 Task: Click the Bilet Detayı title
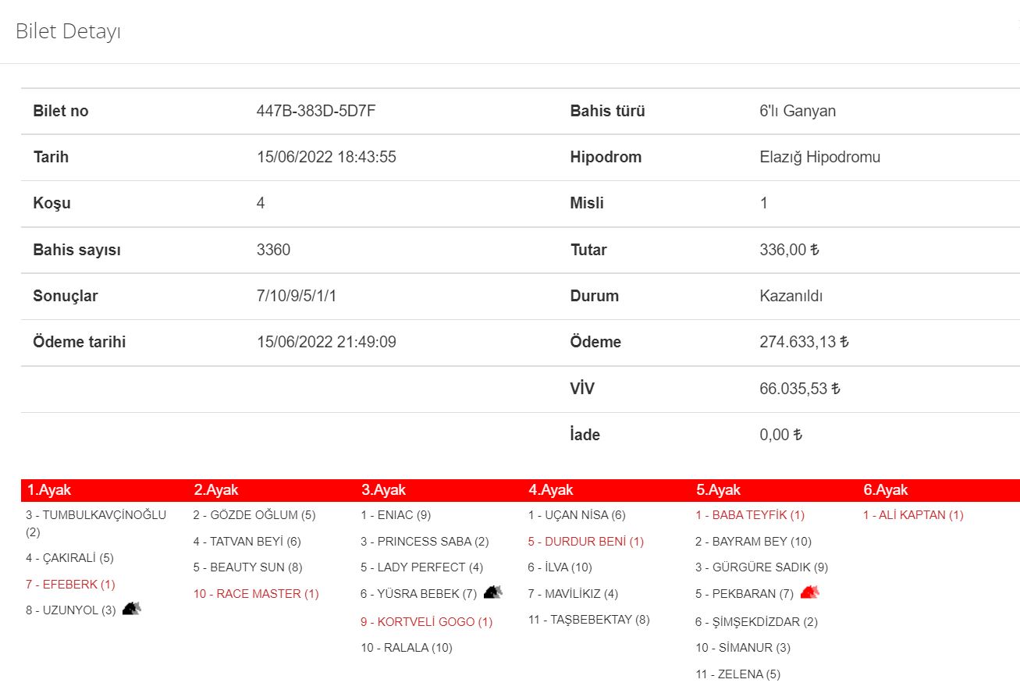68,32
